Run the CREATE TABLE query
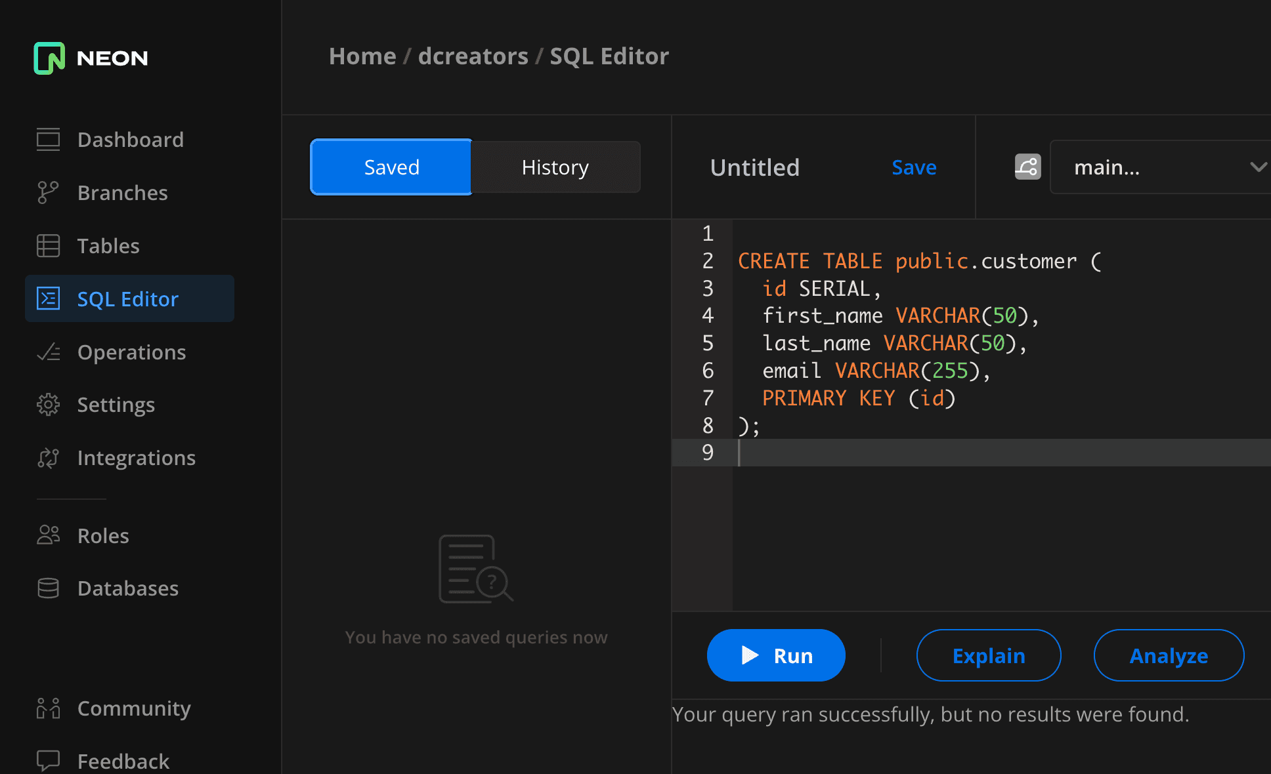 pyautogui.click(x=775, y=655)
